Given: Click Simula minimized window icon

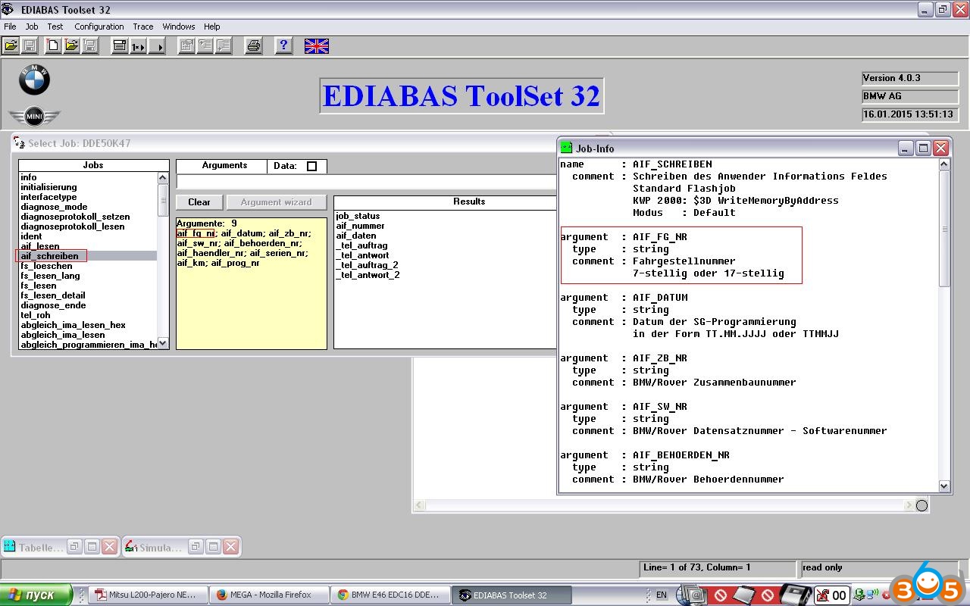Looking at the screenshot, I should 131,546.
